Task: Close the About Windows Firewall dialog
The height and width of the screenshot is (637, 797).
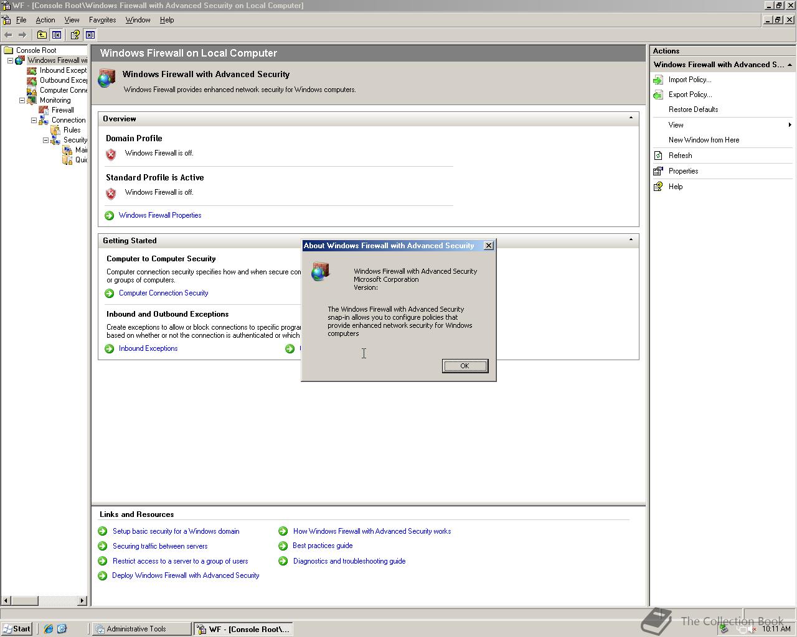Action: [489, 246]
